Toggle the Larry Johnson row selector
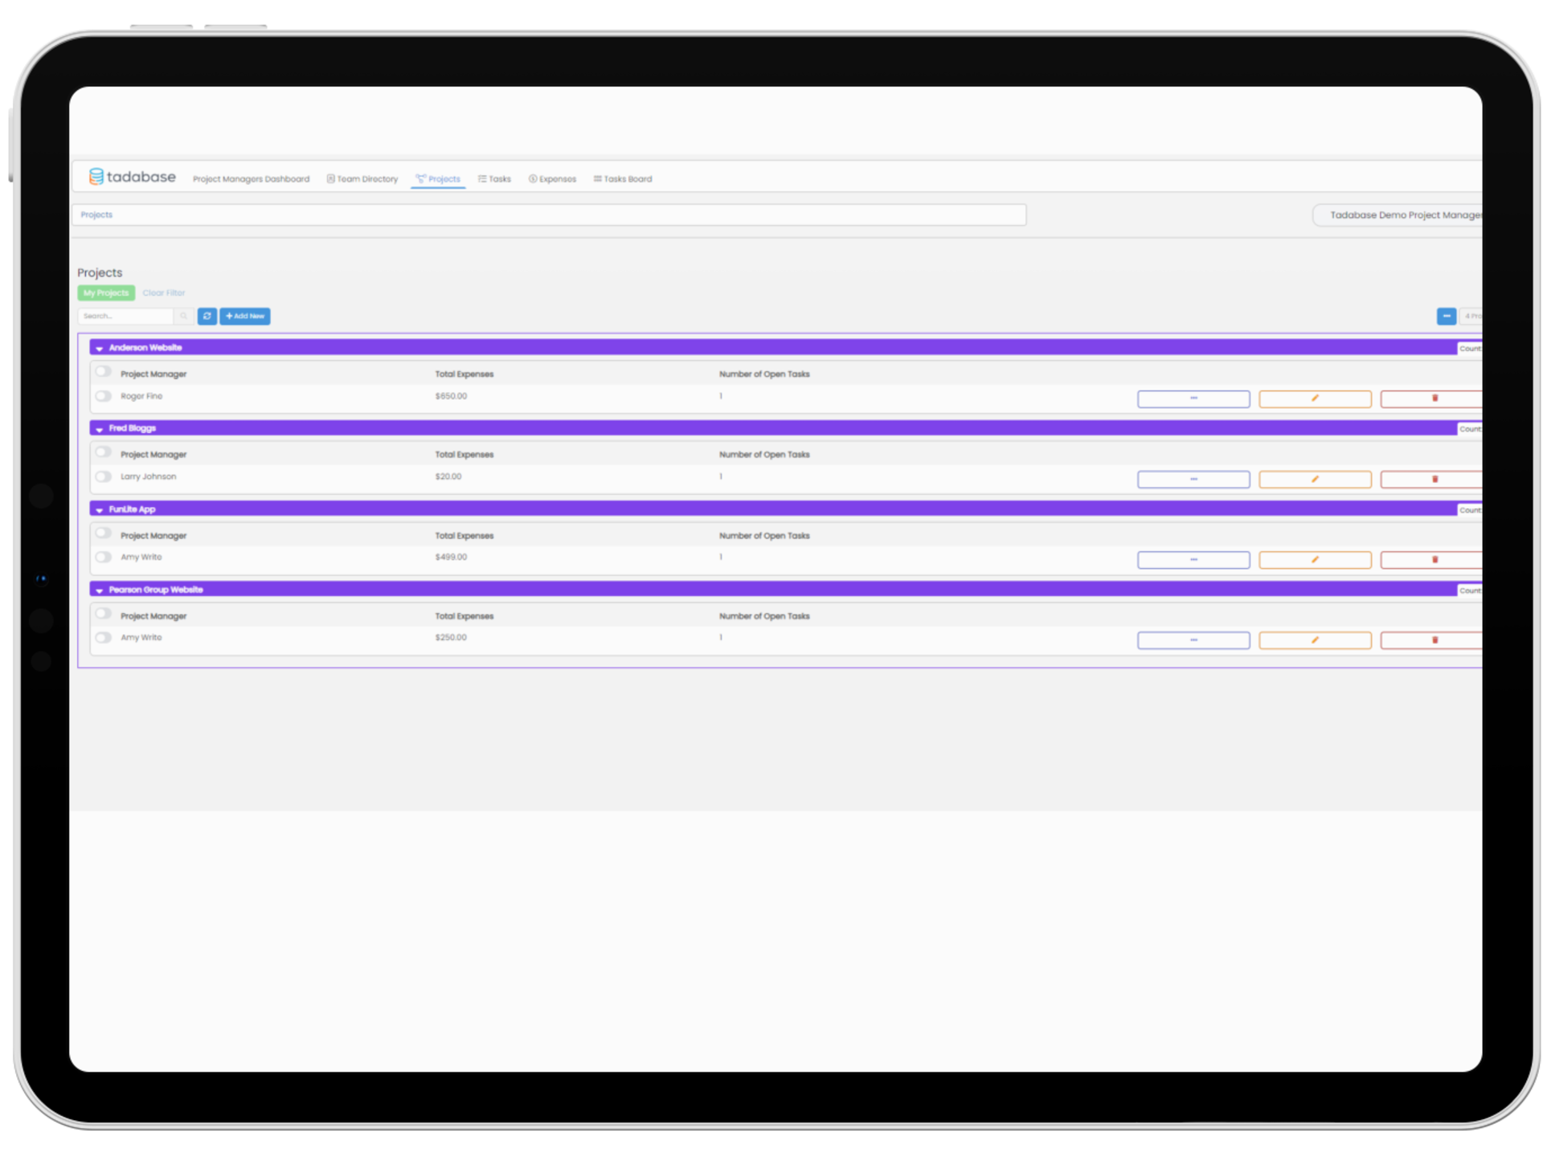 [x=103, y=476]
